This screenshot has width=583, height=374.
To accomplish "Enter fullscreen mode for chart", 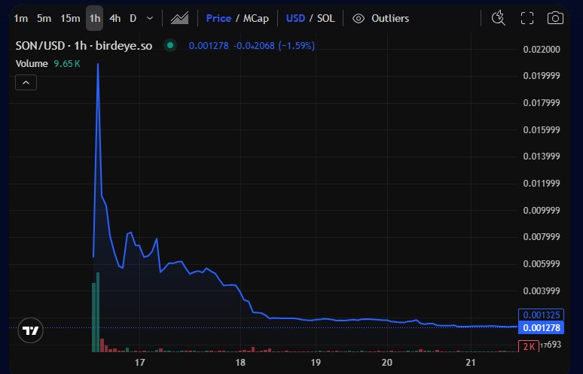I will (527, 18).
